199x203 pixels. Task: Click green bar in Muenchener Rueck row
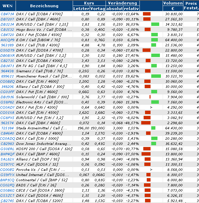156,76
